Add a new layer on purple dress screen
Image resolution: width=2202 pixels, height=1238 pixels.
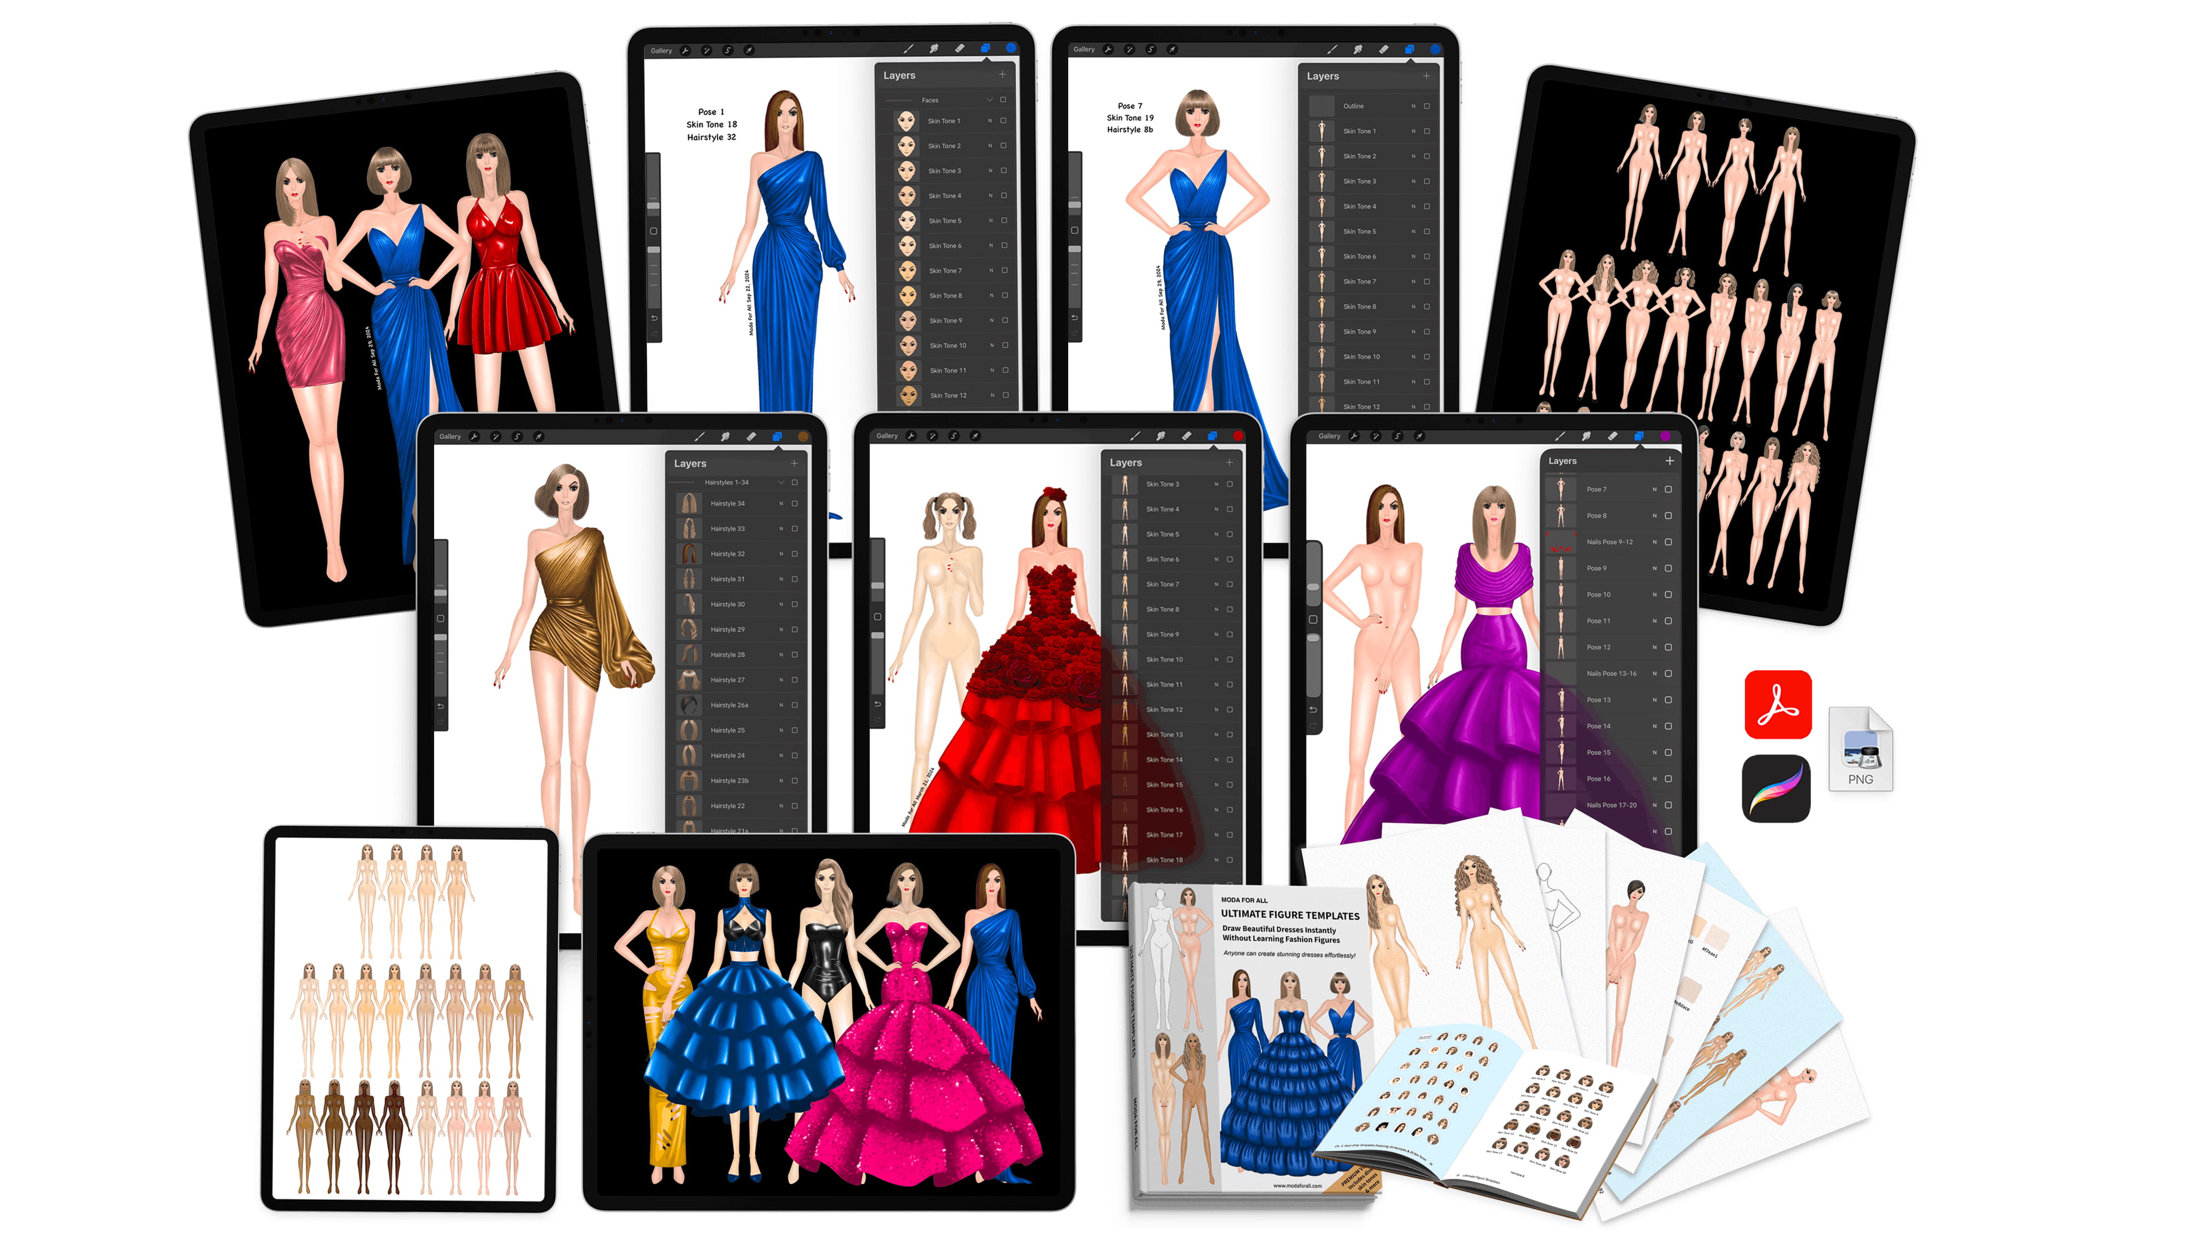point(1670,461)
